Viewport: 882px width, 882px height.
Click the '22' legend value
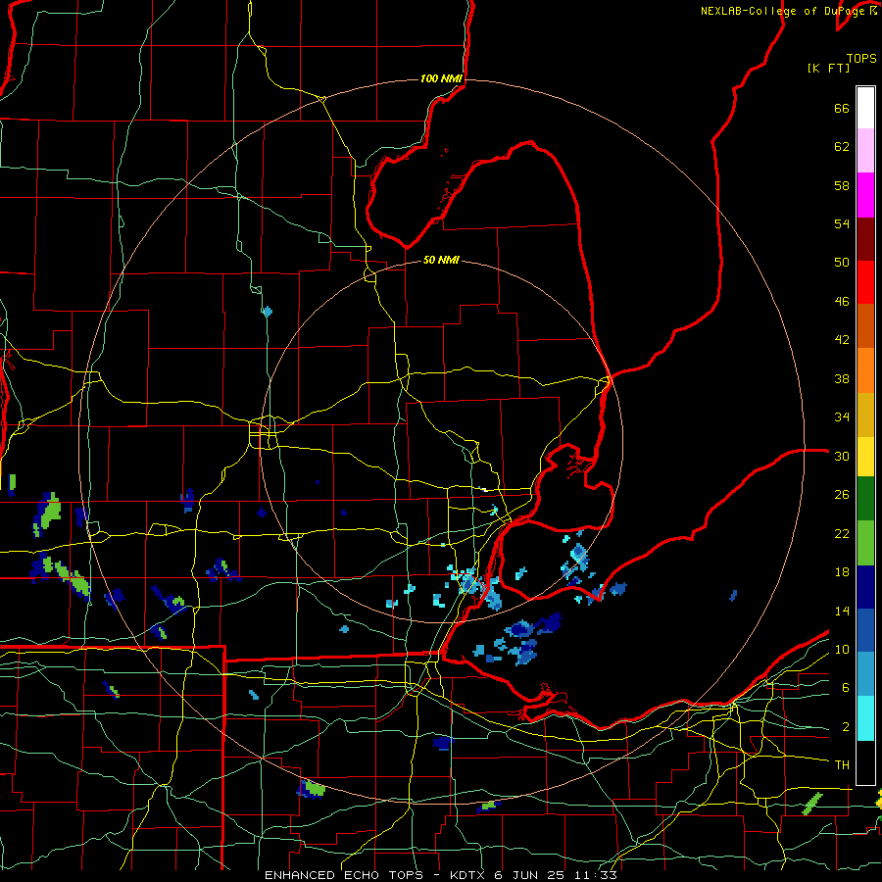pos(842,533)
